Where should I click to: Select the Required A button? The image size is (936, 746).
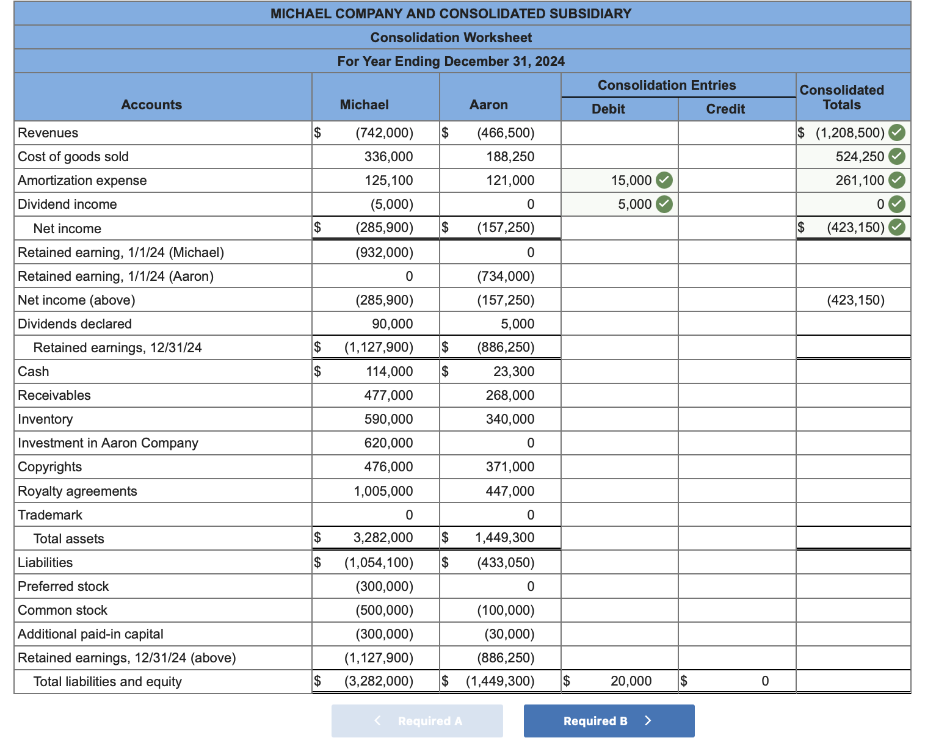click(417, 721)
